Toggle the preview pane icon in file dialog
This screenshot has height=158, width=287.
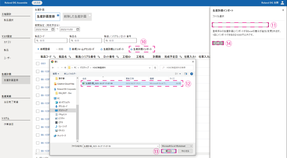point(185,74)
